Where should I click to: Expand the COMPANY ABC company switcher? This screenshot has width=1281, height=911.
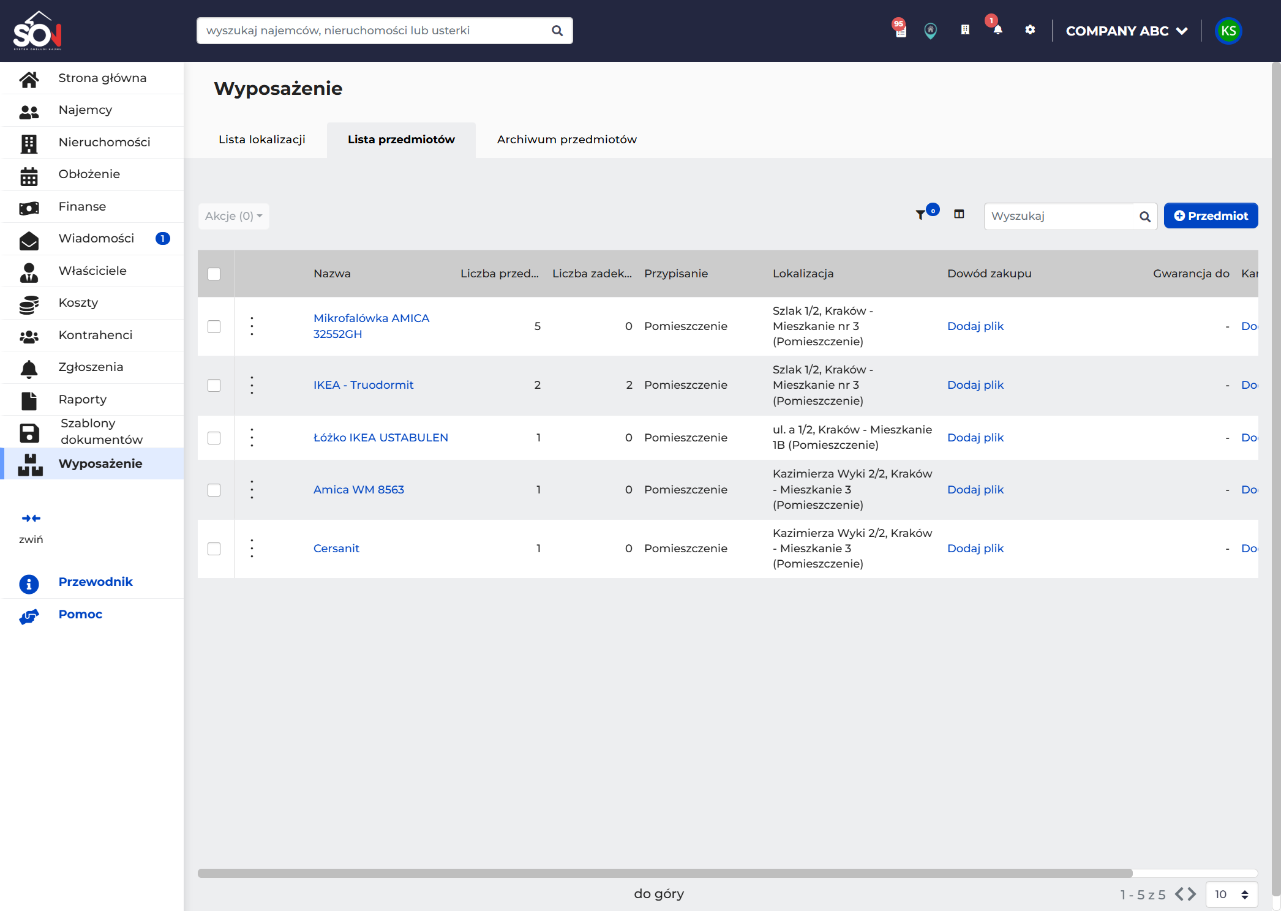[x=1126, y=31]
